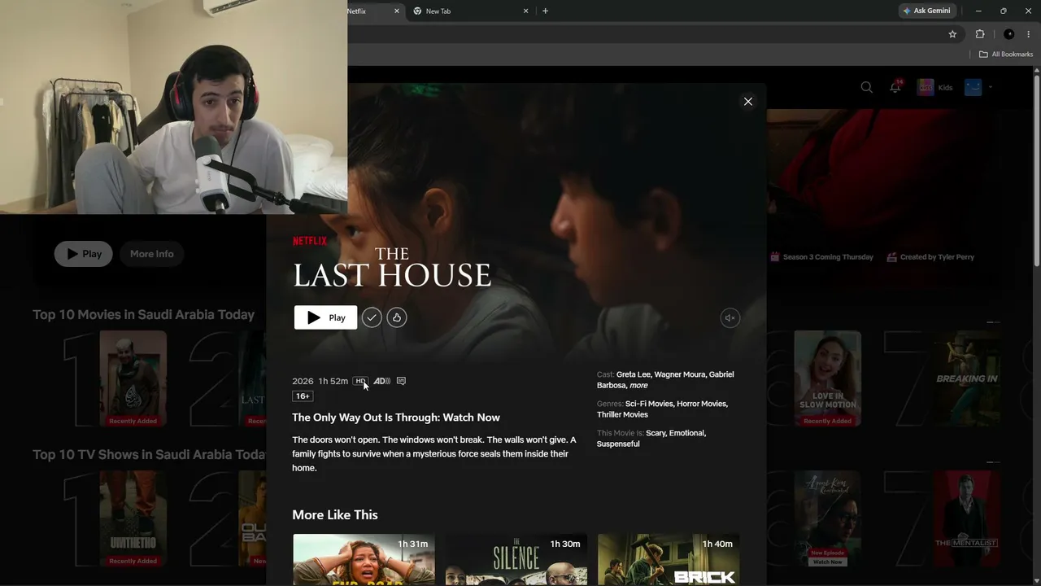The width and height of the screenshot is (1041, 586).
Task: Rate The Last House with thumbs up
Action: click(397, 317)
